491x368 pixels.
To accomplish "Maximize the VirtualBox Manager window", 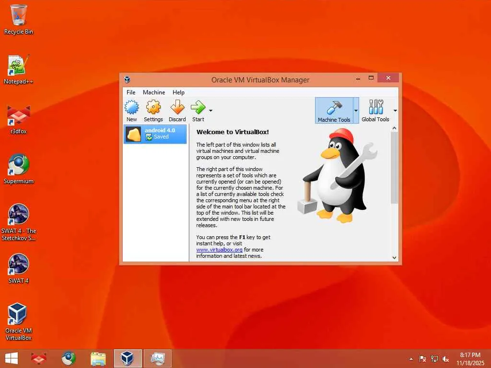I will (371, 78).
